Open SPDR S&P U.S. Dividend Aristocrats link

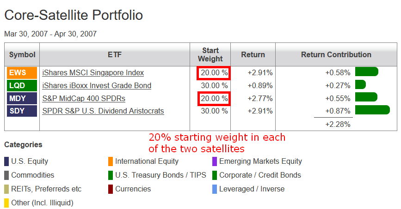pos(103,111)
